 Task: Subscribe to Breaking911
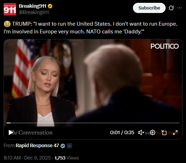click(149, 8)
